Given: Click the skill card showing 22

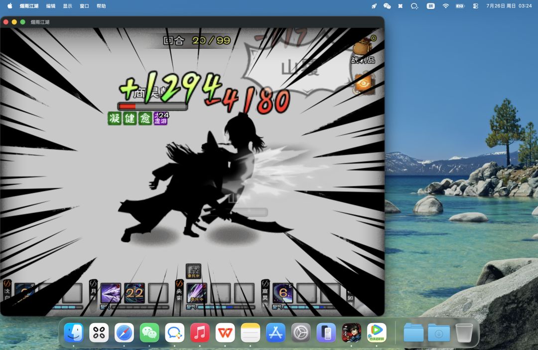Looking at the screenshot, I should [x=134, y=293].
